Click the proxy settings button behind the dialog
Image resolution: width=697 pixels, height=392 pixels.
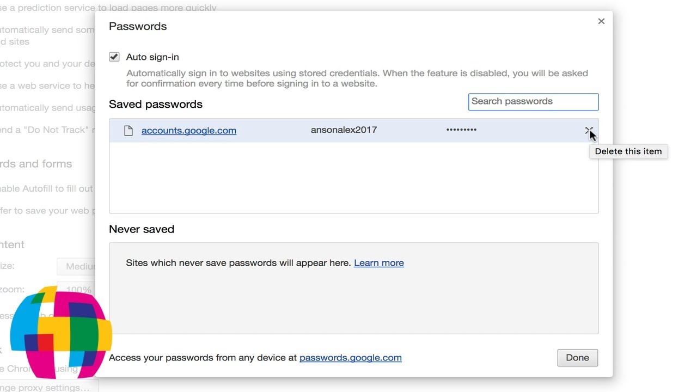click(49, 388)
